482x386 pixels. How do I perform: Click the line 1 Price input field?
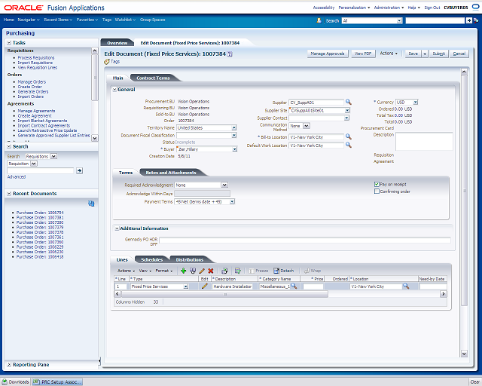pyautogui.click(x=313, y=286)
